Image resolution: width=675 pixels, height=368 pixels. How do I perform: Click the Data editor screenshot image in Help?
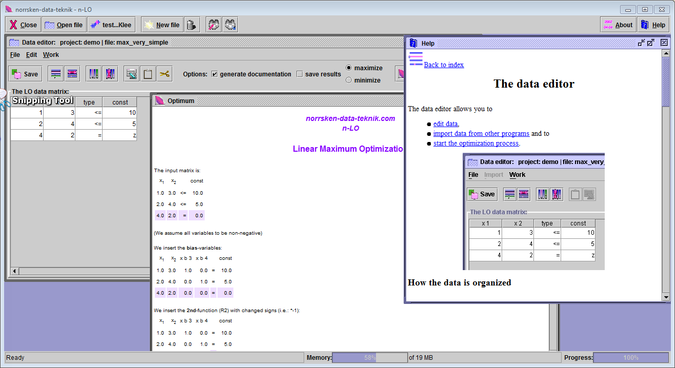click(533, 212)
